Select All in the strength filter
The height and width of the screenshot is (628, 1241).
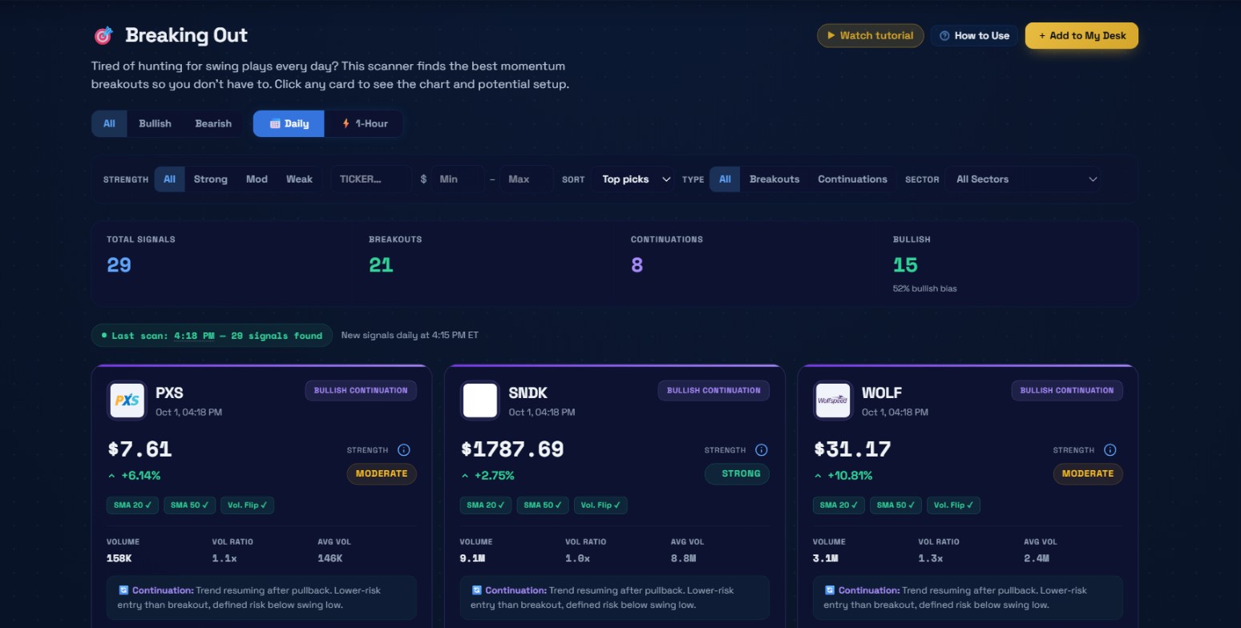[x=169, y=179]
